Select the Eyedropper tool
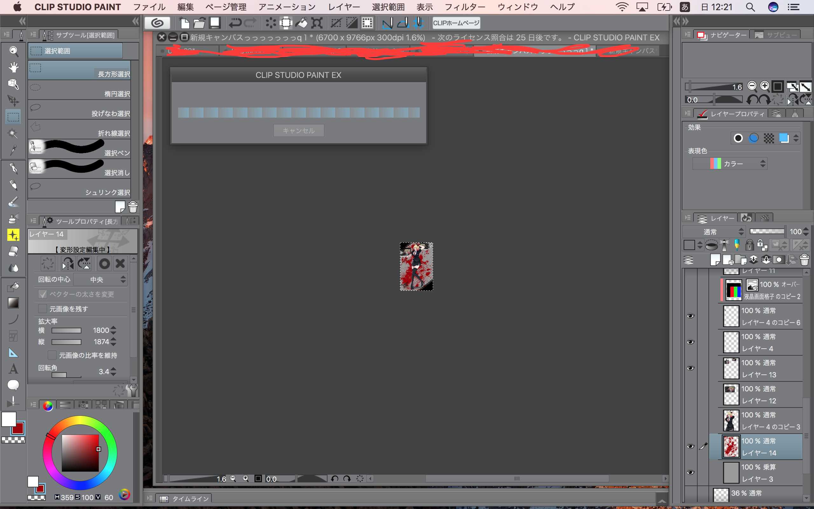The width and height of the screenshot is (814, 509). [x=13, y=150]
